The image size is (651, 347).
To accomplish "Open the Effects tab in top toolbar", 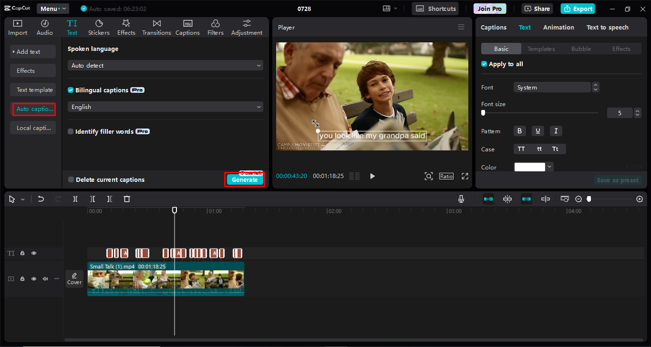I will pyautogui.click(x=126, y=27).
